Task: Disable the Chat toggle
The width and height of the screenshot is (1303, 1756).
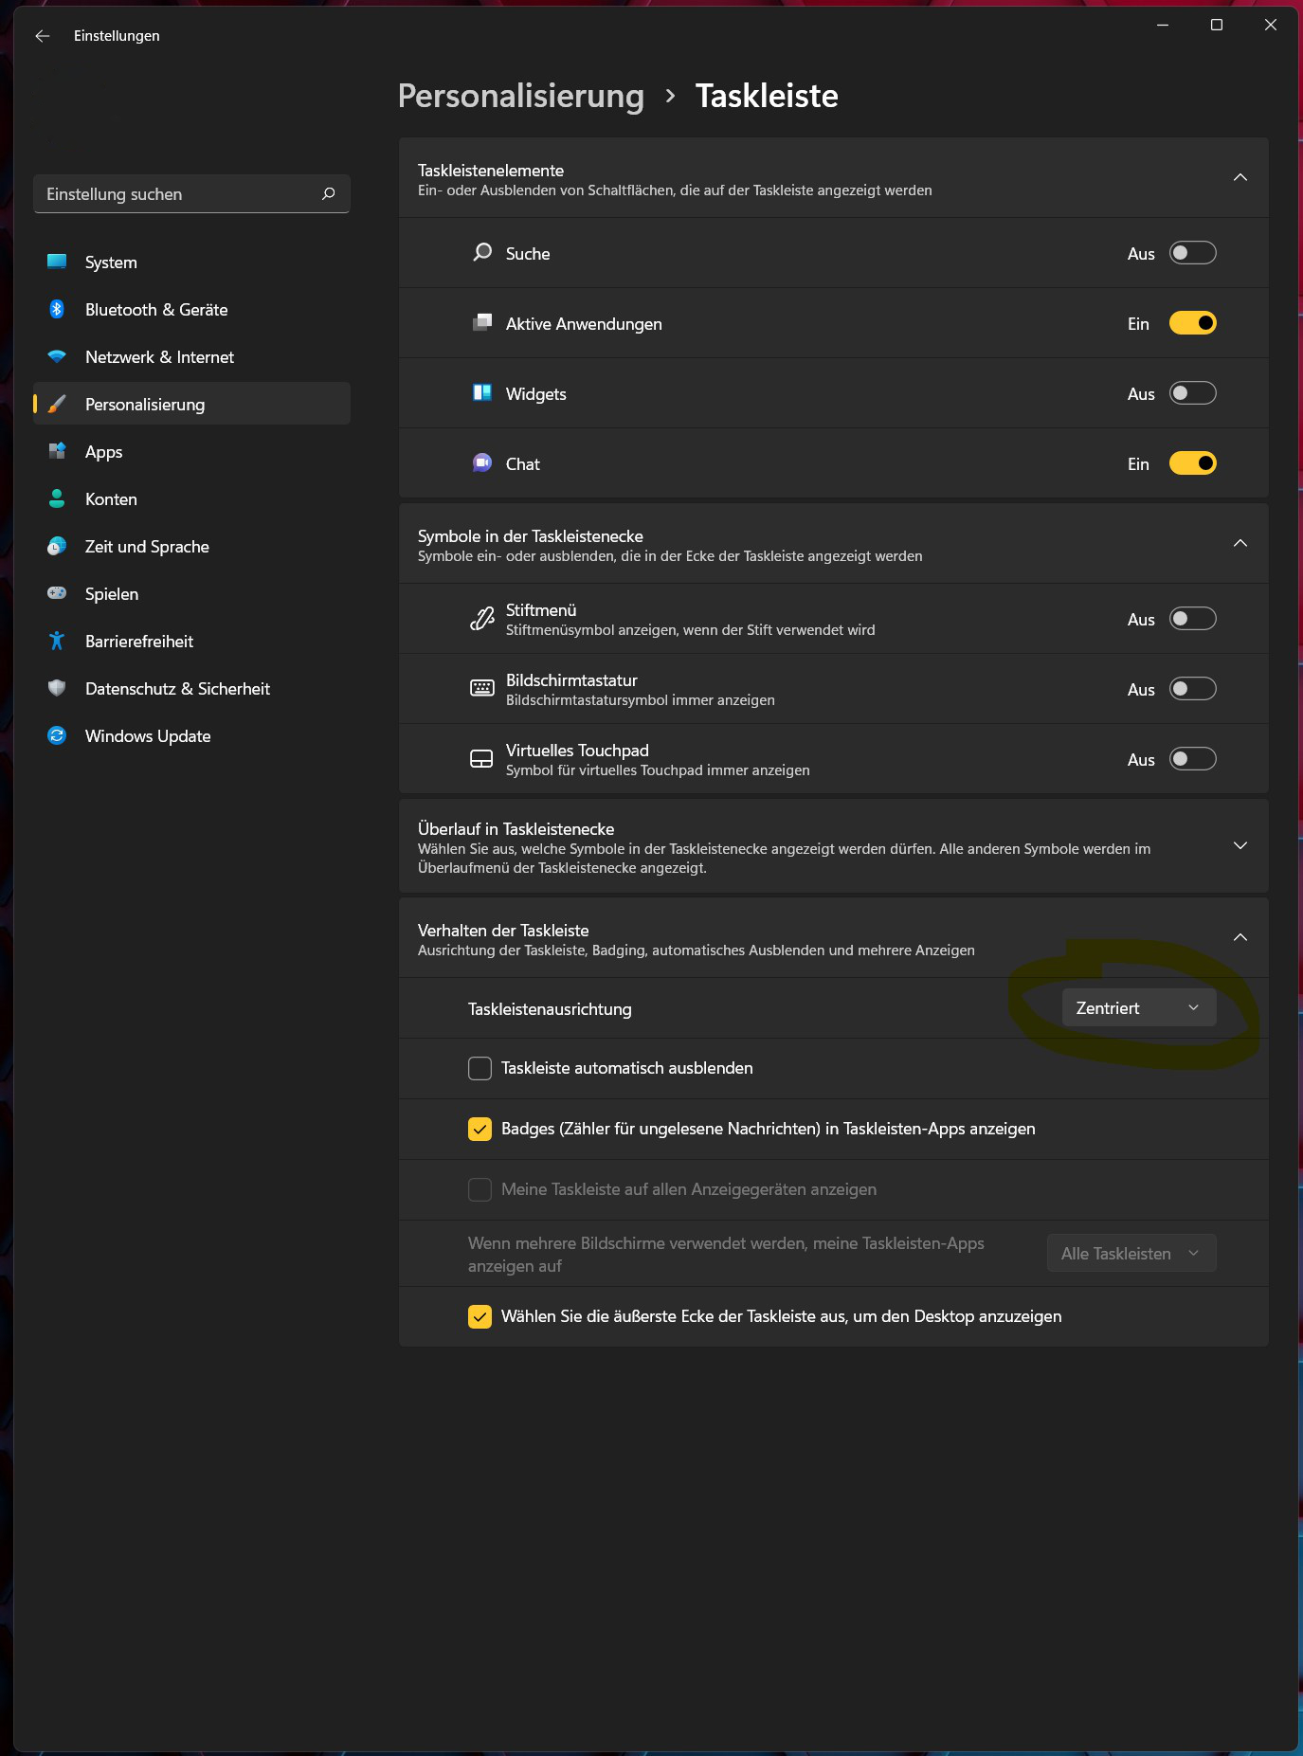Action: click(1192, 463)
